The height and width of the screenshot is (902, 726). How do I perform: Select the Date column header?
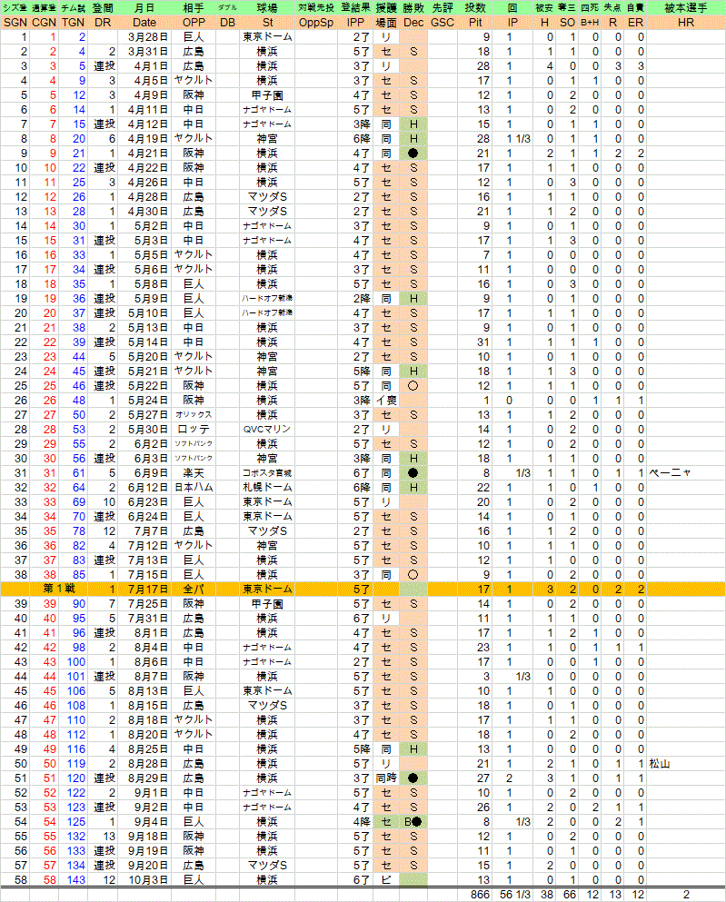point(144,23)
